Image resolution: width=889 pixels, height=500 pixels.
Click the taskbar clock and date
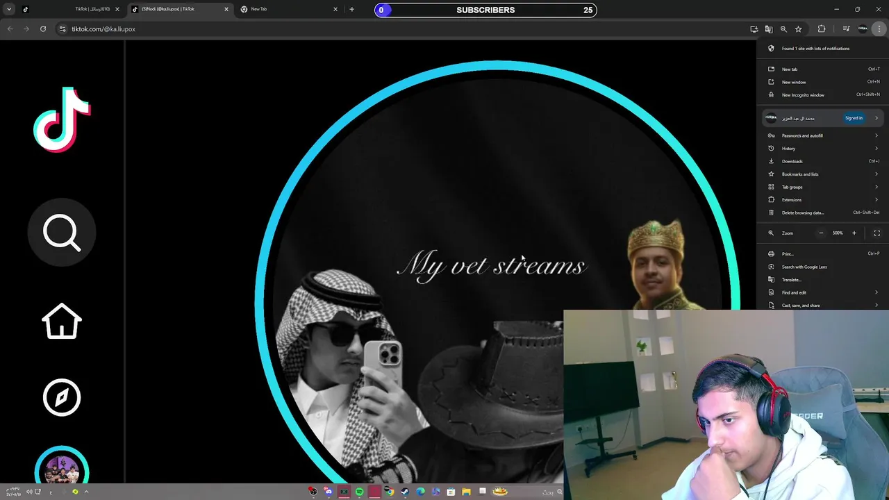point(13,492)
